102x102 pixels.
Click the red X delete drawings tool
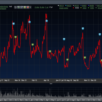(x=28, y=7)
